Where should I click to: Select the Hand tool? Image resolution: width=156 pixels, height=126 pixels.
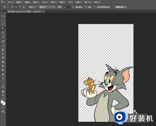3,91
